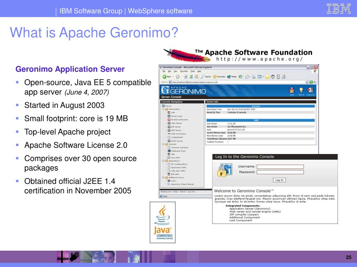Open J2EE Connectors item
The image size is (357, 267).
[x=177, y=134]
